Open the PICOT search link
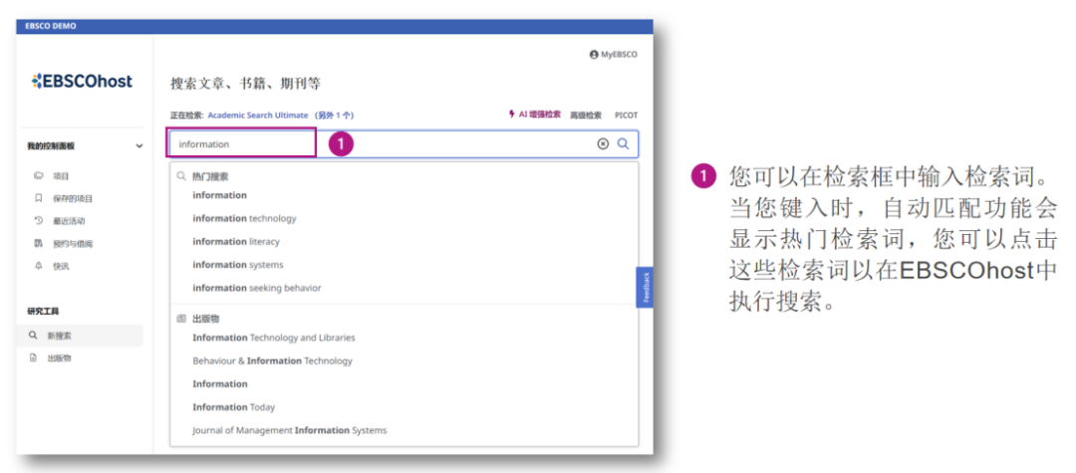The height and width of the screenshot is (473, 1076). (x=626, y=116)
